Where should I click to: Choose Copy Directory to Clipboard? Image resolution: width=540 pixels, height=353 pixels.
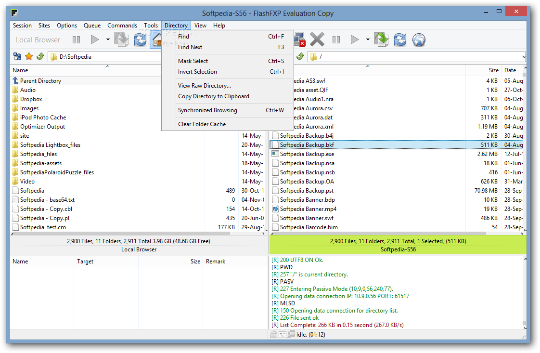(228, 96)
